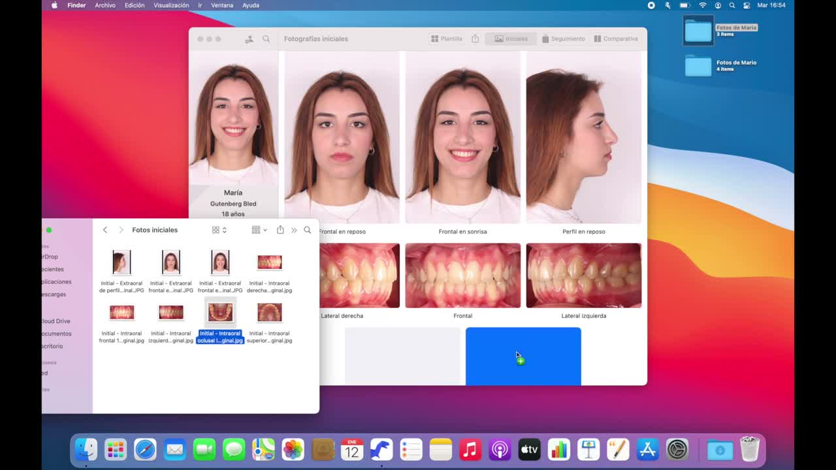Image resolution: width=836 pixels, height=470 pixels.
Task: Open Spotlight search in the menu bar
Action: [x=732, y=5]
